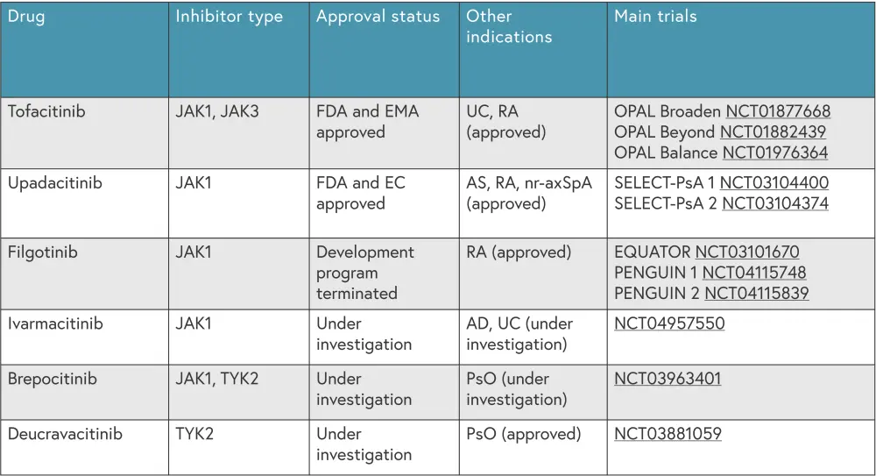Open the Ivarmacitinib trial link NCT04957550
Viewport: 876px width, 476px height.
point(669,323)
